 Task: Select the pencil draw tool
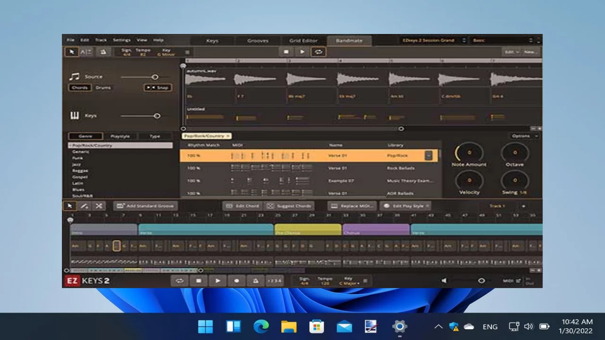click(x=84, y=206)
